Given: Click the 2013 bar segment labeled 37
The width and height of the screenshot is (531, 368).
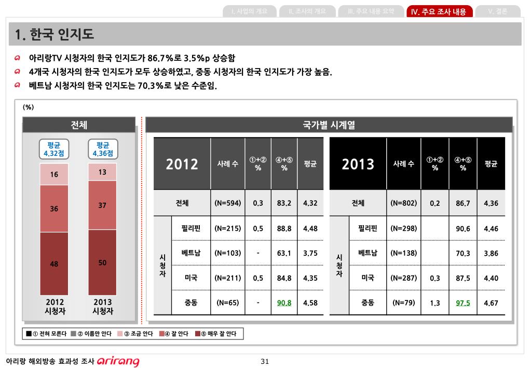Looking at the screenshot, I should [x=102, y=205].
